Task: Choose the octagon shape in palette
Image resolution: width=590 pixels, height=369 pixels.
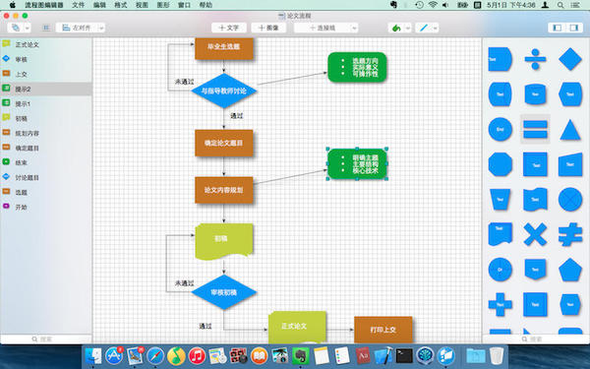Action: click(501, 164)
